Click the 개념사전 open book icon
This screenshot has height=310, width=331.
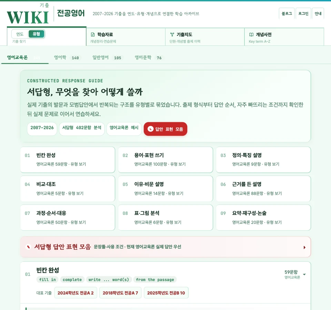coord(251,34)
